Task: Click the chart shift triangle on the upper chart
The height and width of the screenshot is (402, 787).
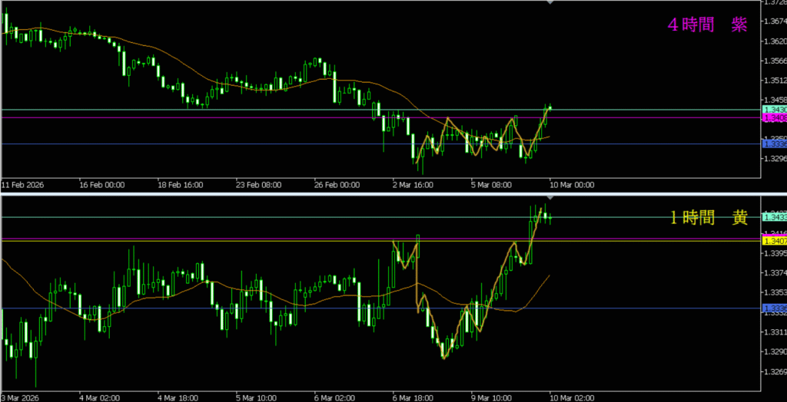Action: coord(550,3)
